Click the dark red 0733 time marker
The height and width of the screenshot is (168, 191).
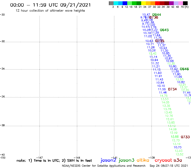pos(185,137)
